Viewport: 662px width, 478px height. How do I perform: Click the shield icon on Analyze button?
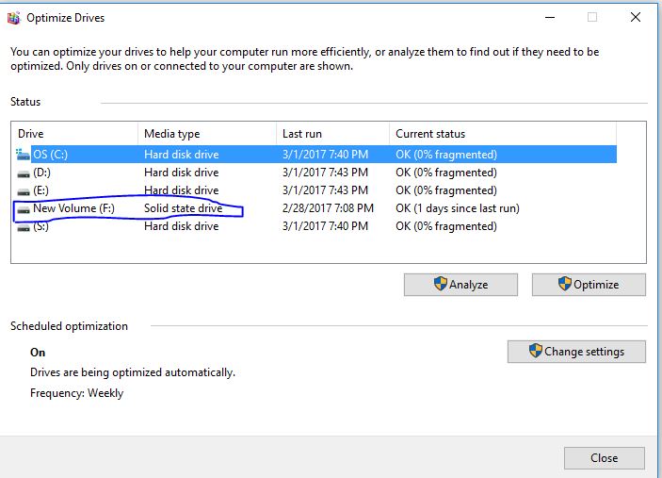pyautogui.click(x=441, y=284)
